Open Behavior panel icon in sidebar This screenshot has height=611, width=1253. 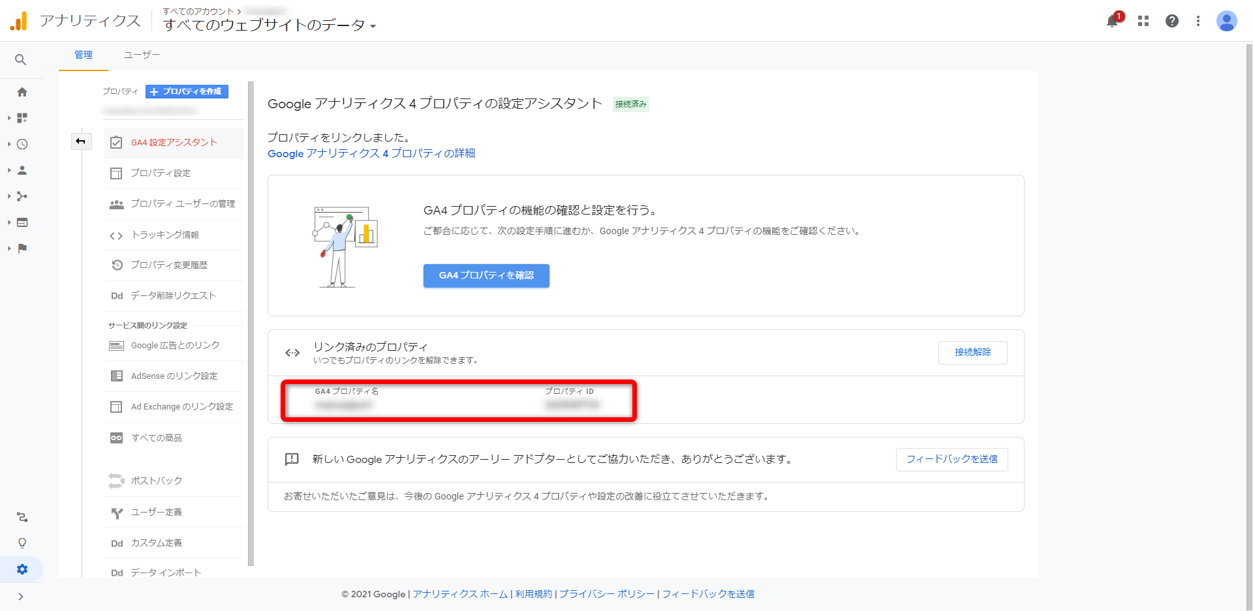click(x=22, y=222)
